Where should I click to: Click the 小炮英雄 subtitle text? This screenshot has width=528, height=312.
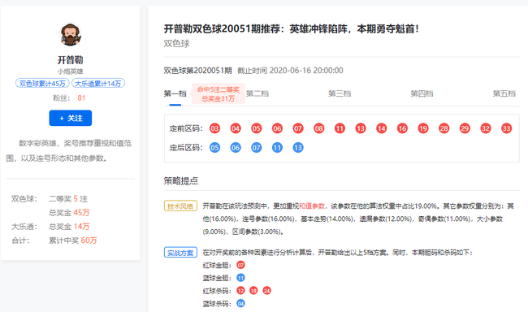(x=70, y=71)
